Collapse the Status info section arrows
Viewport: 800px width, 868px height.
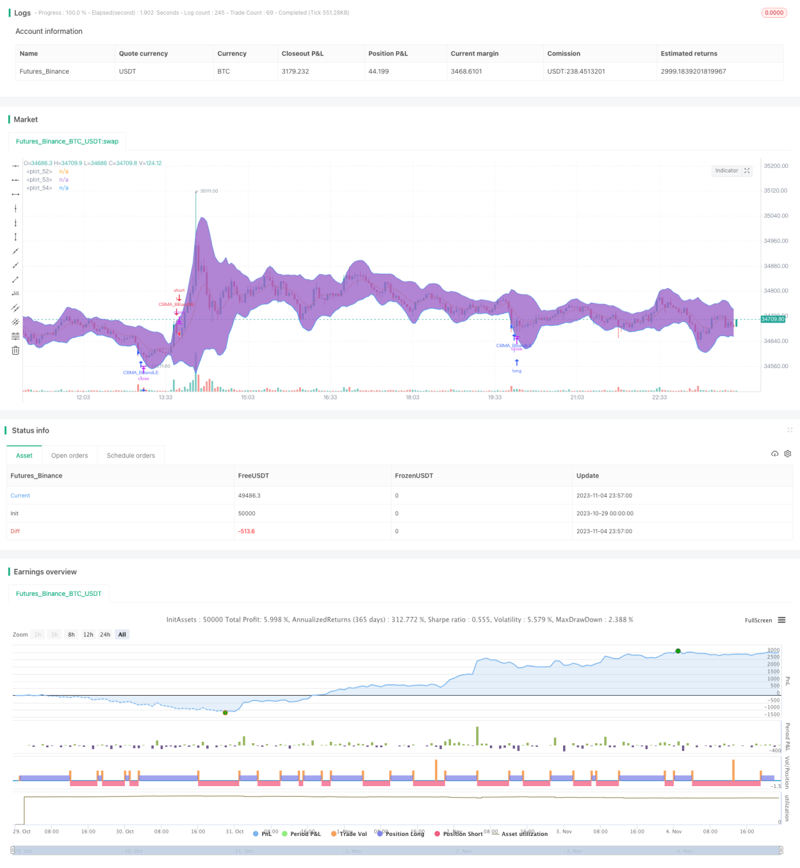coord(790,430)
